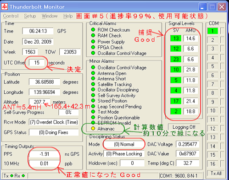Click the Rx status LED
229x180 pixels.
click(23, 176)
